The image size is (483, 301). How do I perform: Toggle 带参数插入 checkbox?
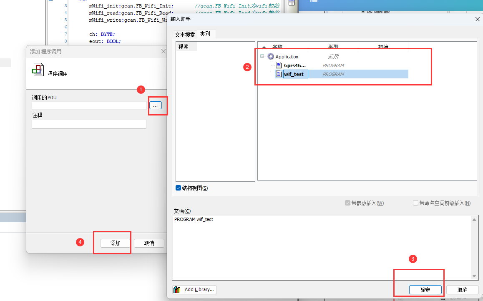pyautogui.click(x=347, y=203)
